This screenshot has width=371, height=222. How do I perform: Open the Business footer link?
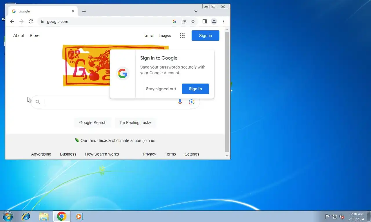click(x=68, y=154)
